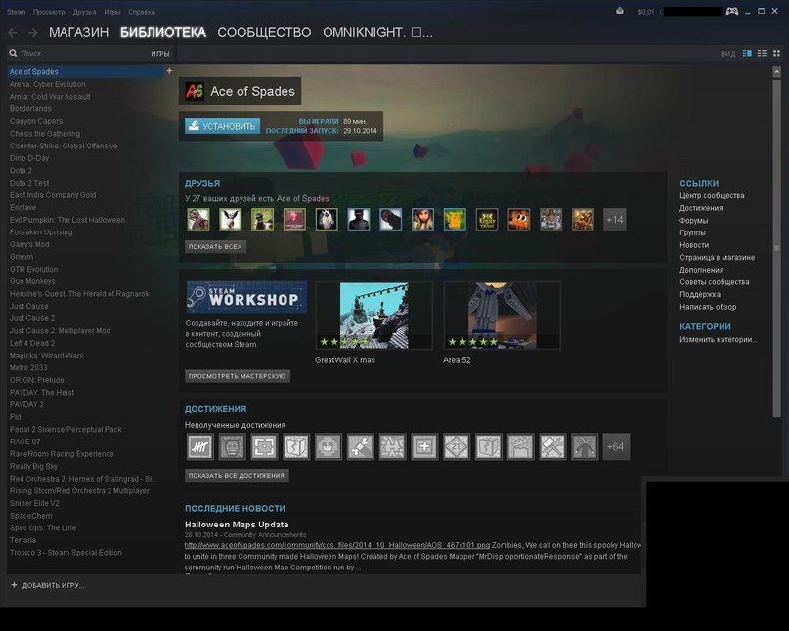This screenshot has width=789, height=631.
Task: Click the Steam Workshop banner
Action: (x=246, y=297)
